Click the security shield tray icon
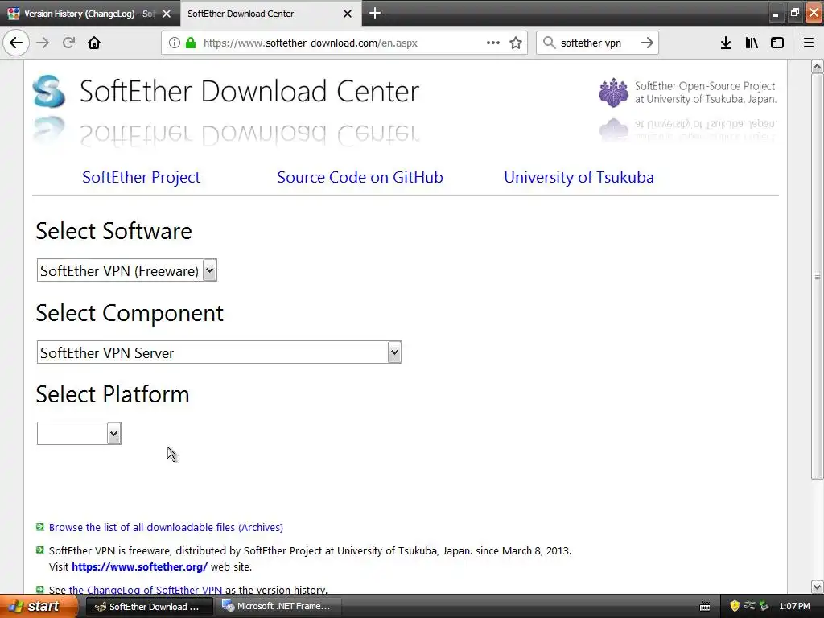 (x=735, y=606)
